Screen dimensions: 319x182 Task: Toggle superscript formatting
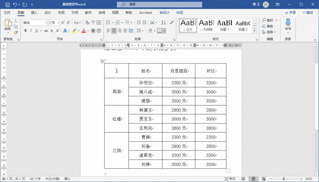click(58, 31)
